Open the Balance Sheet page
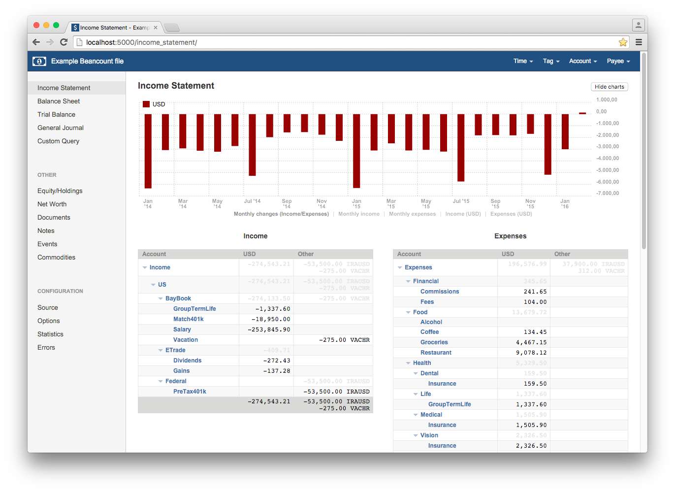Image resolution: width=675 pixels, height=492 pixels. (x=58, y=101)
